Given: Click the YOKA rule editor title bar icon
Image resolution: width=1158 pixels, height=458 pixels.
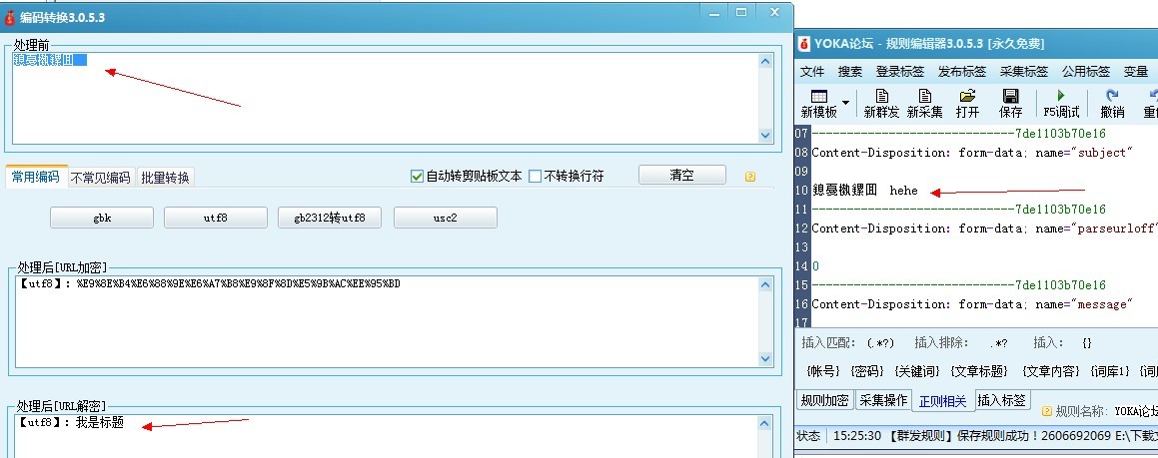Looking at the screenshot, I should (x=804, y=44).
